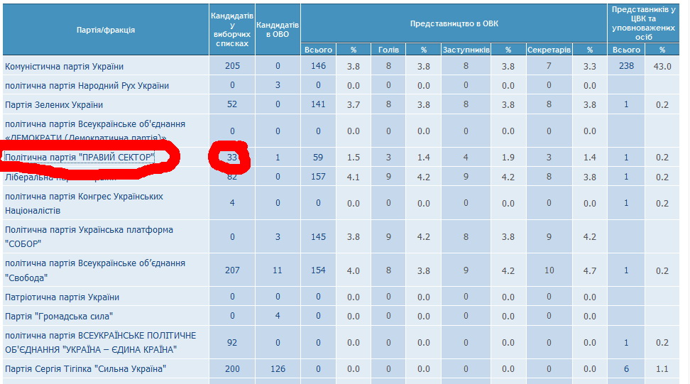Open the Комуністична партія України link
Screen dimensions: 690x384
click(65, 67)
